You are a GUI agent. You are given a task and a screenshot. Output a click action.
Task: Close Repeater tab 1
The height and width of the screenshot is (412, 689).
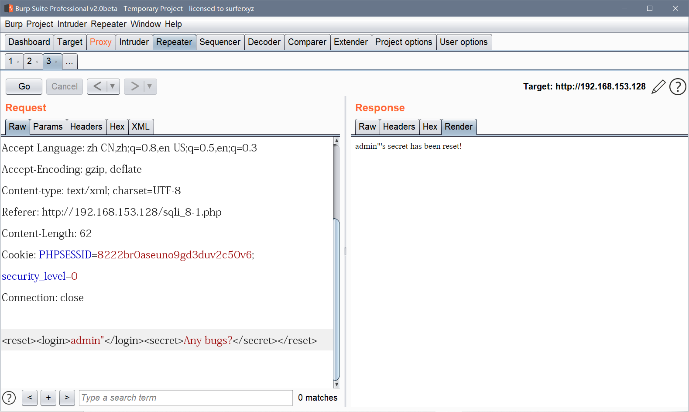tap(18, 62)
